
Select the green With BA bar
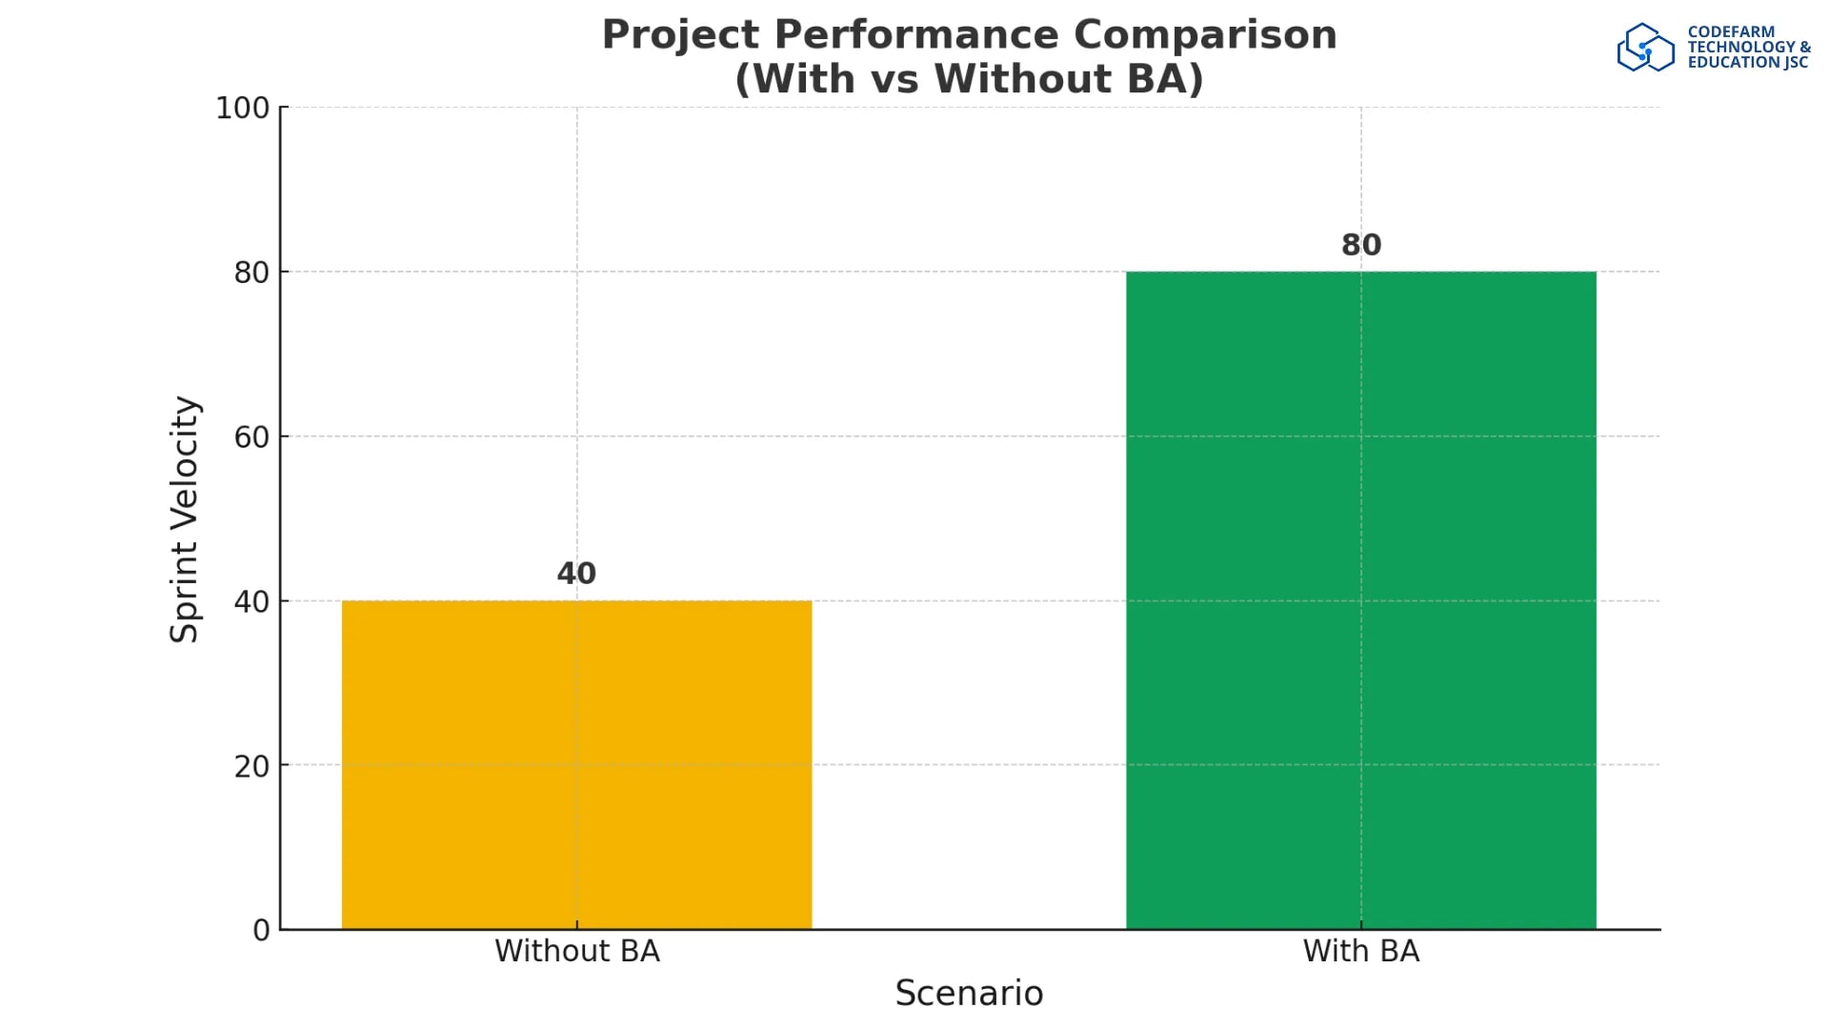[x=1360, y=600]
